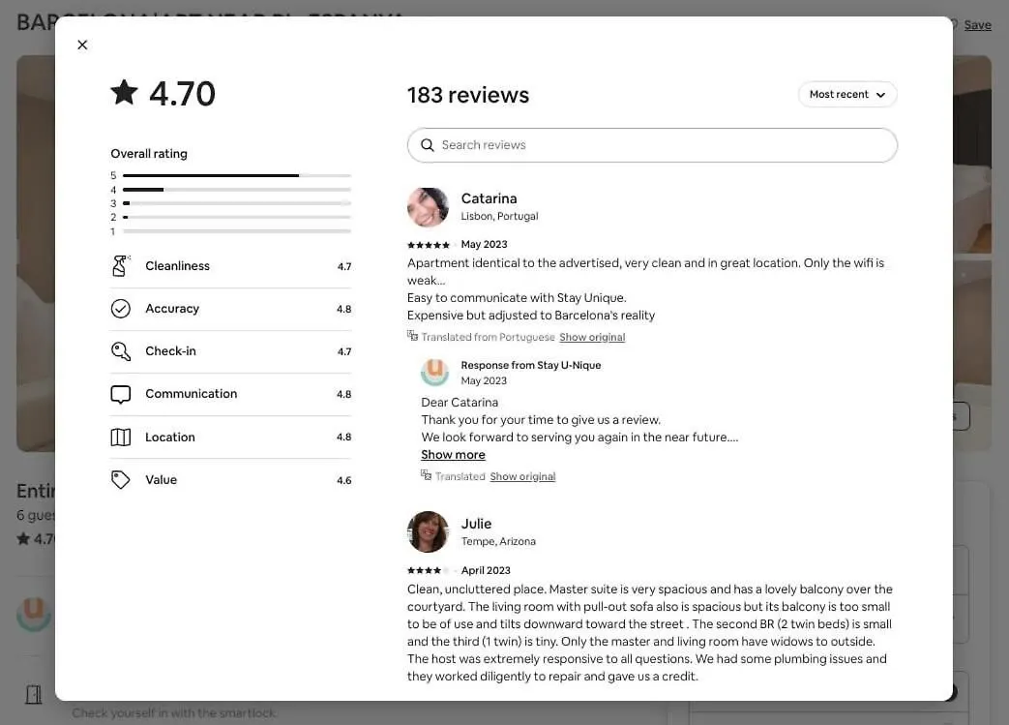Click translate icon beside host response Translated
This screenshot has width=1009, height=725.
click(426, 475)
